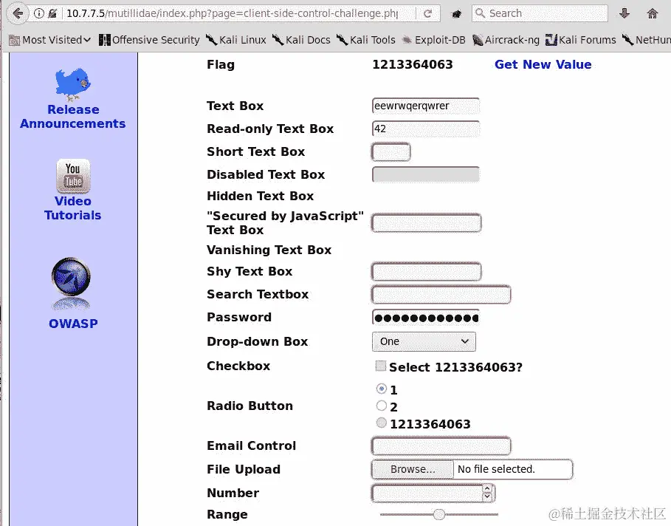Open Kali Tools bookmark
Image resolution: width=671 pixels, height=526 pixels.
click(366, 40)
